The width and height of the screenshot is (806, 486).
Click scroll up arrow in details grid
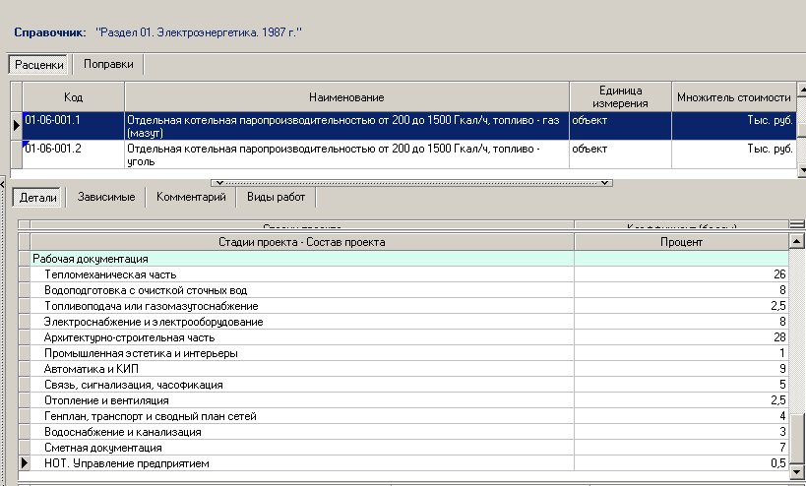pos(796,241)
